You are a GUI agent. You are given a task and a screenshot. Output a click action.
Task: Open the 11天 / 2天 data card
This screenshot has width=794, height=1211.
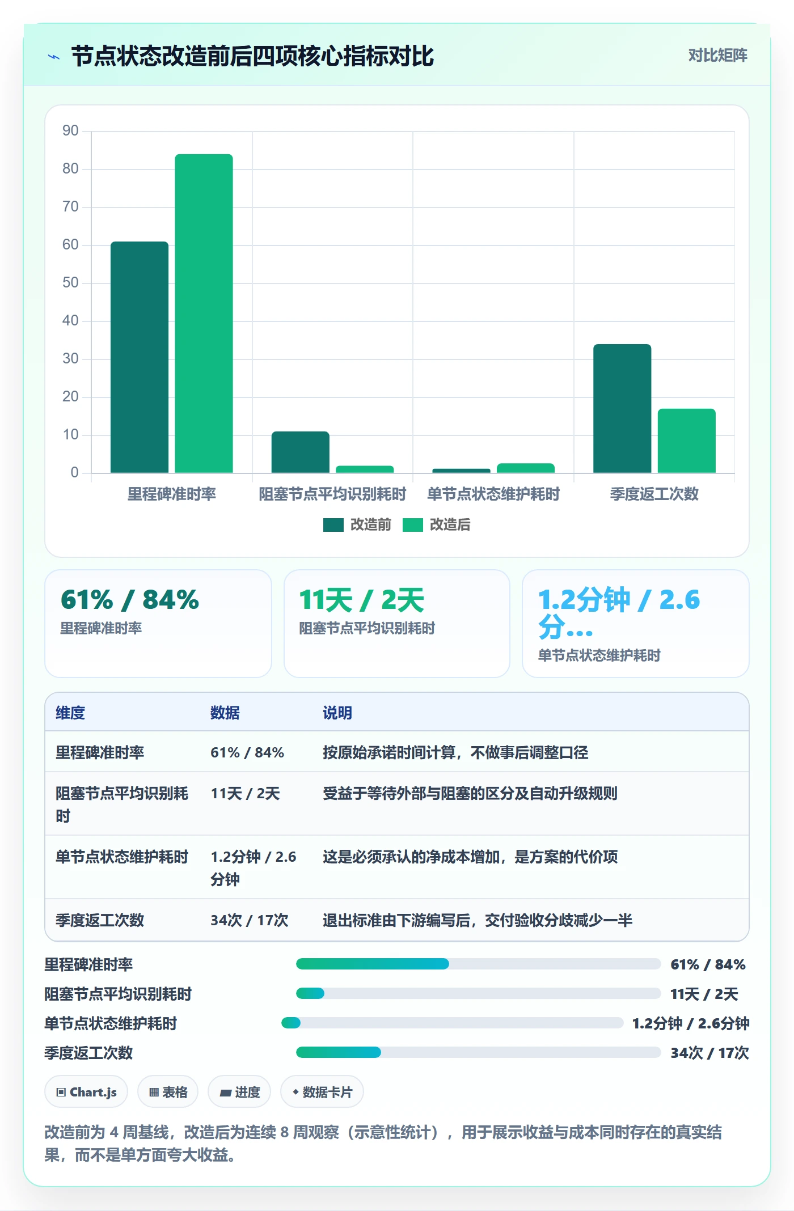[x=397, y=624]
